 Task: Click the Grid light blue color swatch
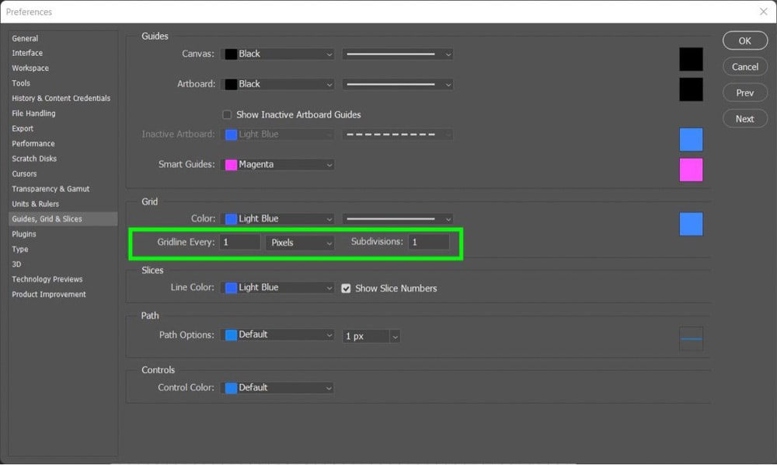point(691,224)
